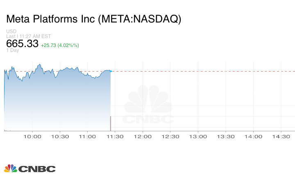The image size is (295, 184).
Task: Click the 665.33 last price value
Action: point(22,44)
